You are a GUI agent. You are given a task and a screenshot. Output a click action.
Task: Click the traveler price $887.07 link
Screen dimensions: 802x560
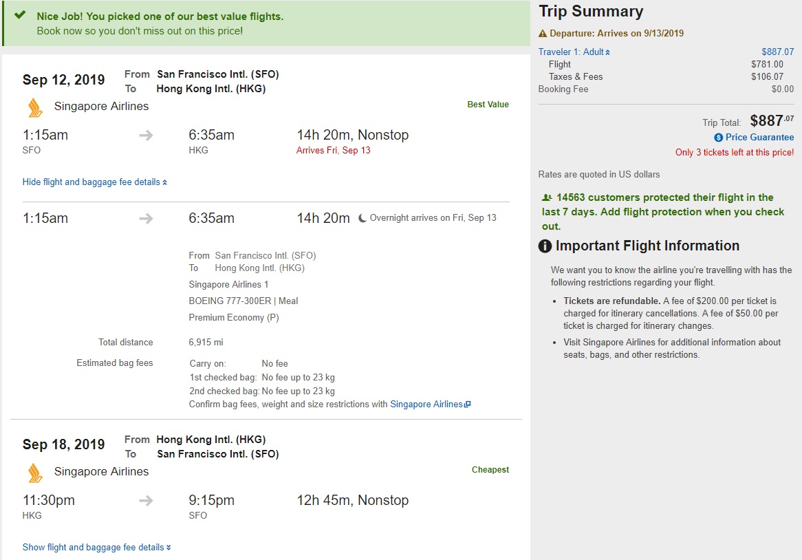coord(777,52)
